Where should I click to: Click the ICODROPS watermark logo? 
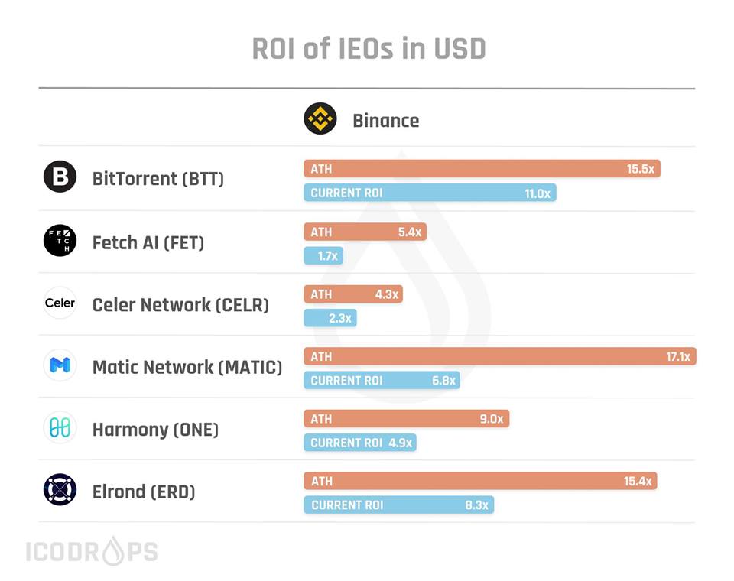tap(92, 550)
